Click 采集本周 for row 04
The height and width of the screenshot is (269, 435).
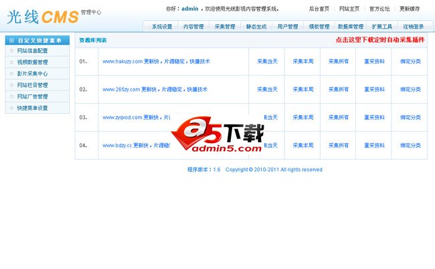[303, 145]
